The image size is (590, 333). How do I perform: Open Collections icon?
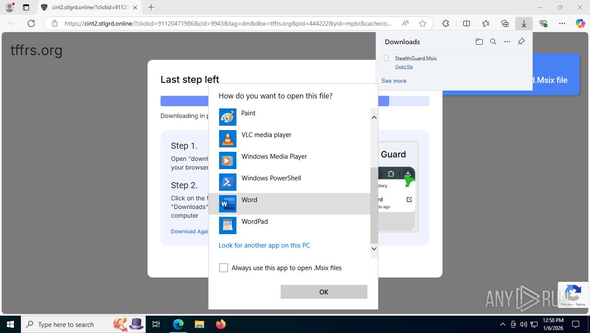click(505, 23)
